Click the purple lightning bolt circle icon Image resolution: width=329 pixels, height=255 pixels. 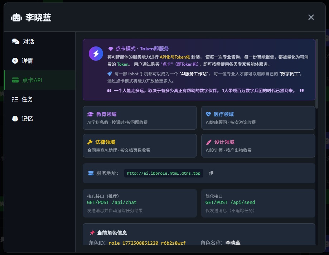(x=96, y=54)
